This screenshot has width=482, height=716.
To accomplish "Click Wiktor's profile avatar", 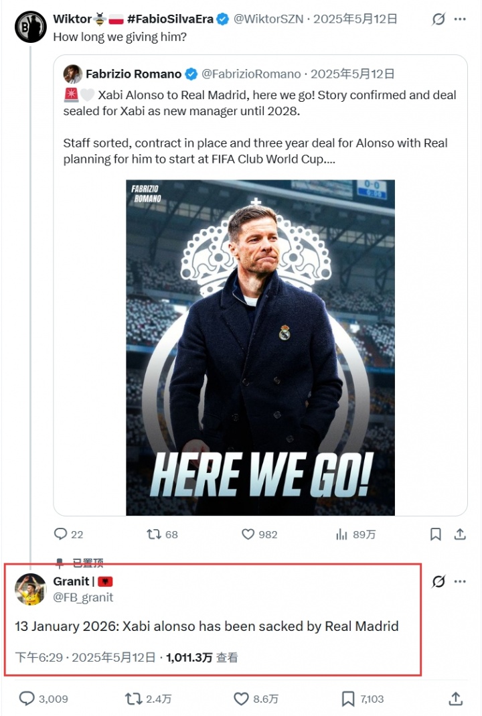I will tap(31, 27).
